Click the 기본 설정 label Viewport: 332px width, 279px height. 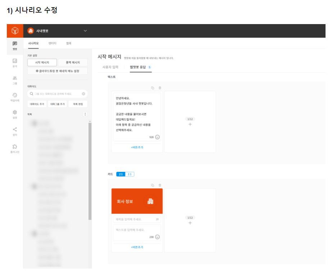32,56
